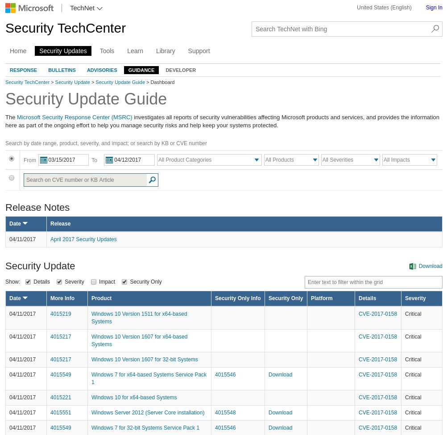Enable the Impact checkbox

tap(94, 282)
